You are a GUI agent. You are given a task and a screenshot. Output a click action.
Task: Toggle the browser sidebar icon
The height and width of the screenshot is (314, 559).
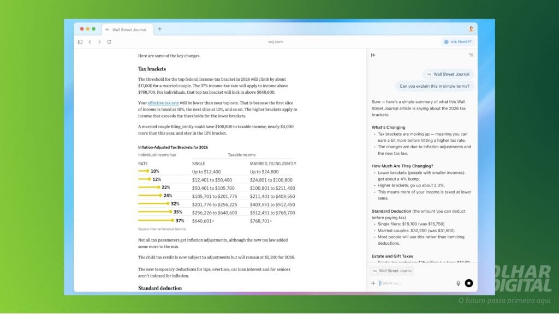click(x=80, y=41)
